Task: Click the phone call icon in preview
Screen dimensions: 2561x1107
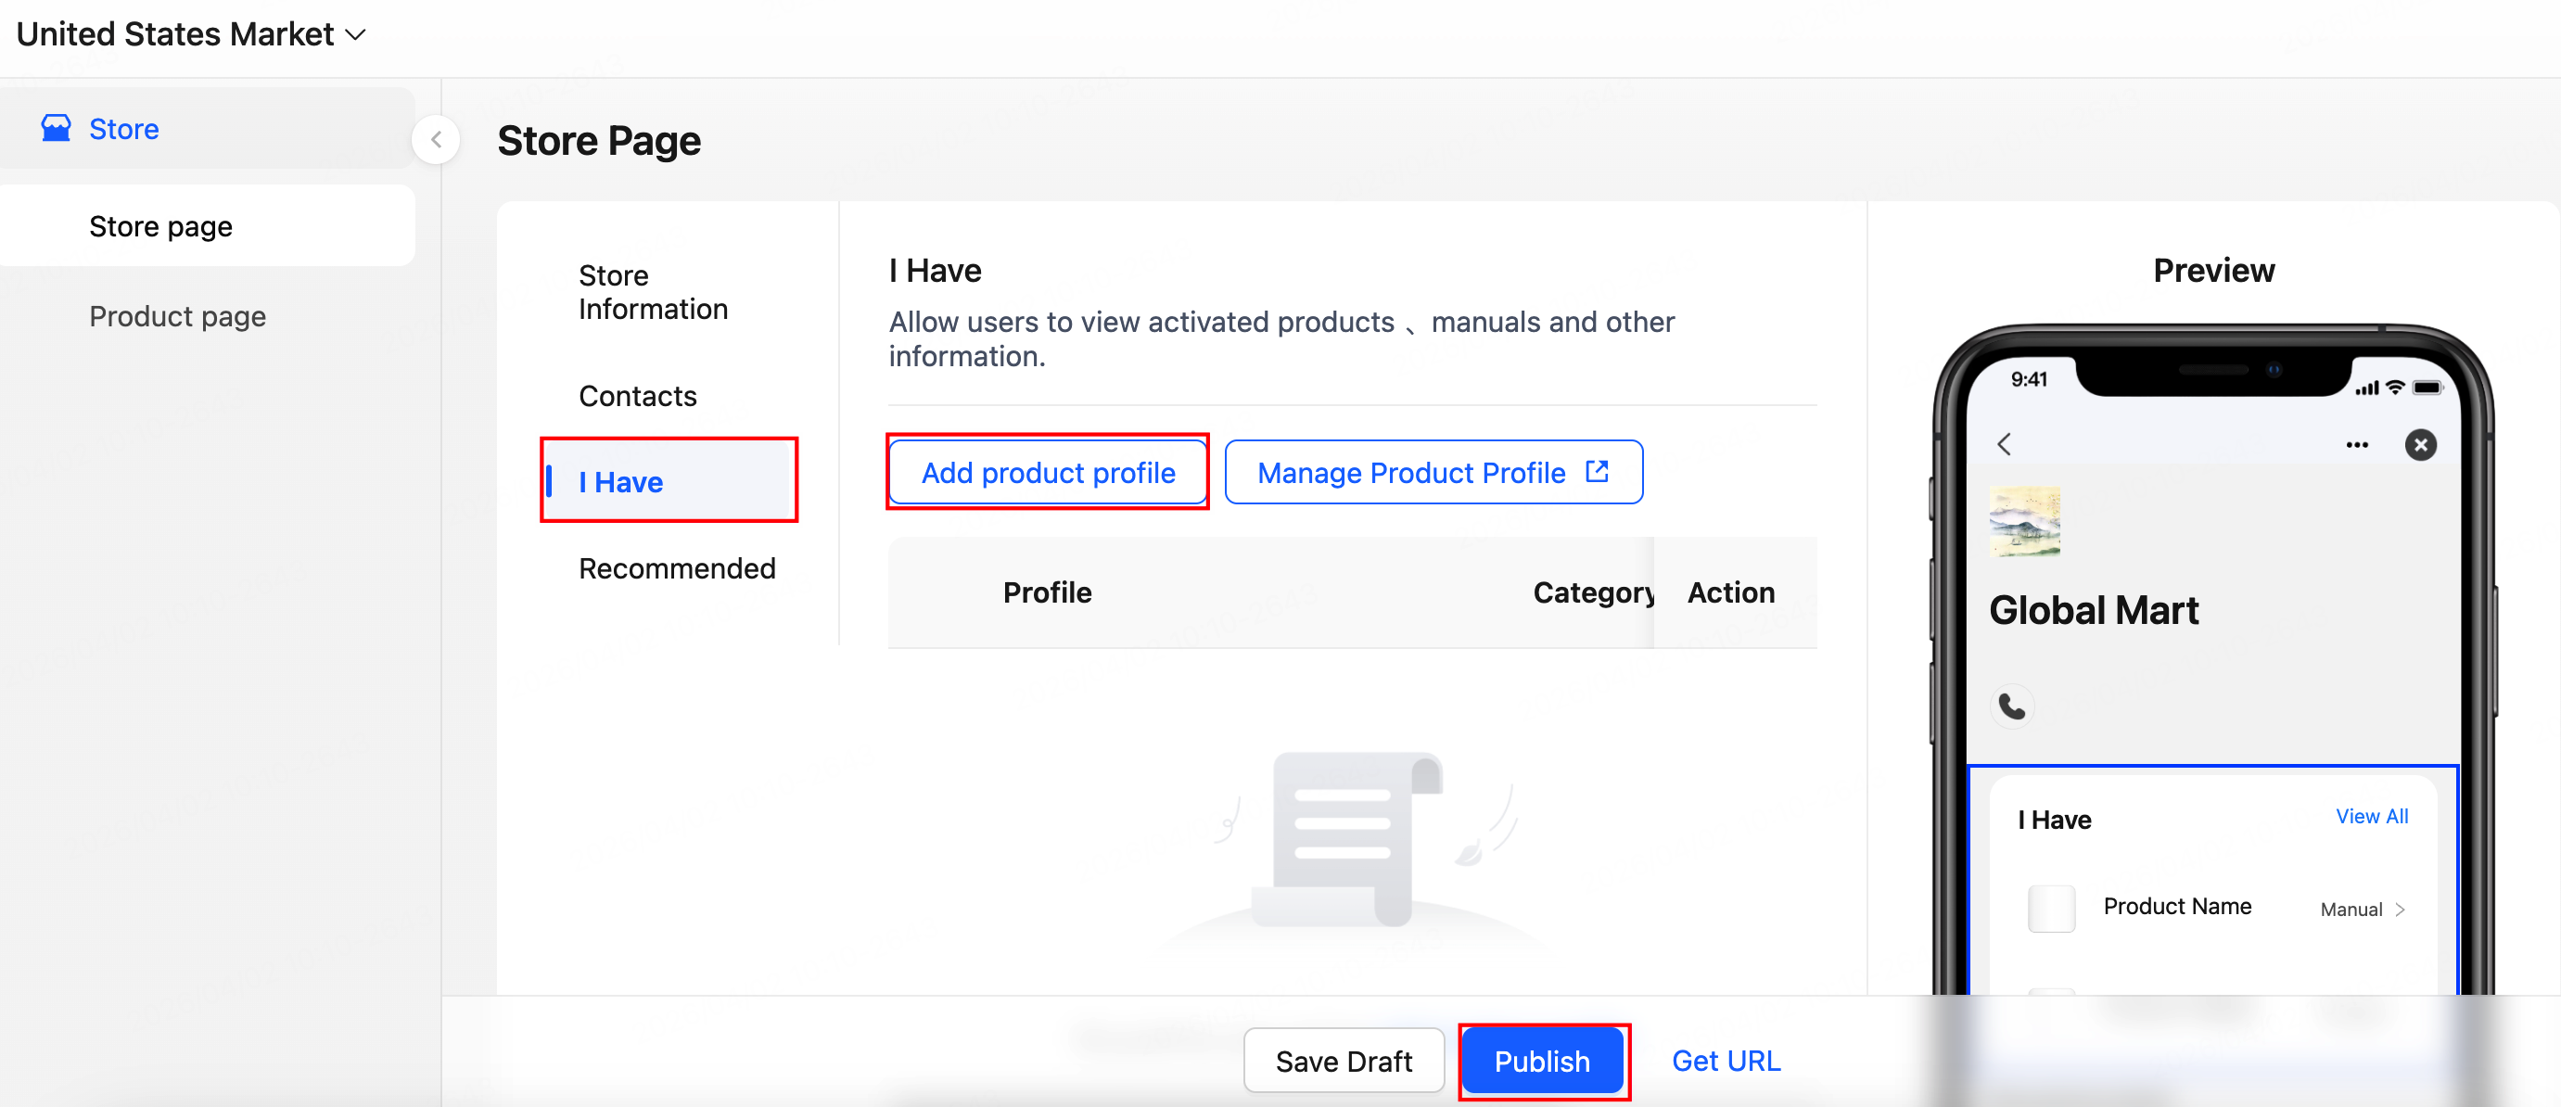Action: (2012, 706)
